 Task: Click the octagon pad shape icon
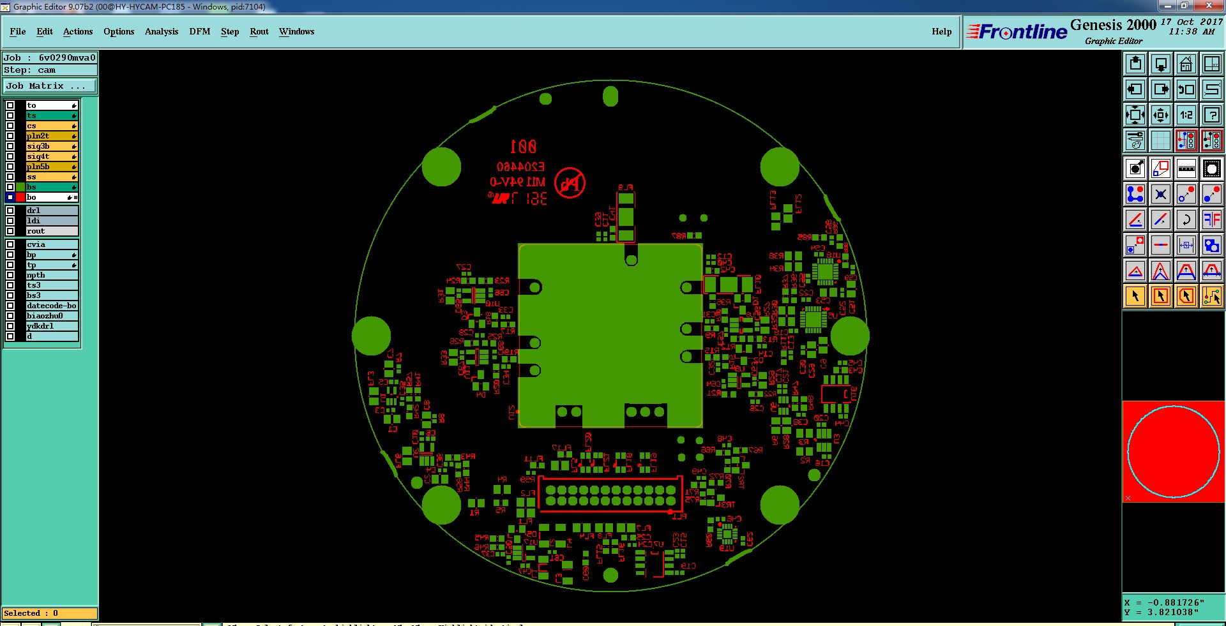1212,168
